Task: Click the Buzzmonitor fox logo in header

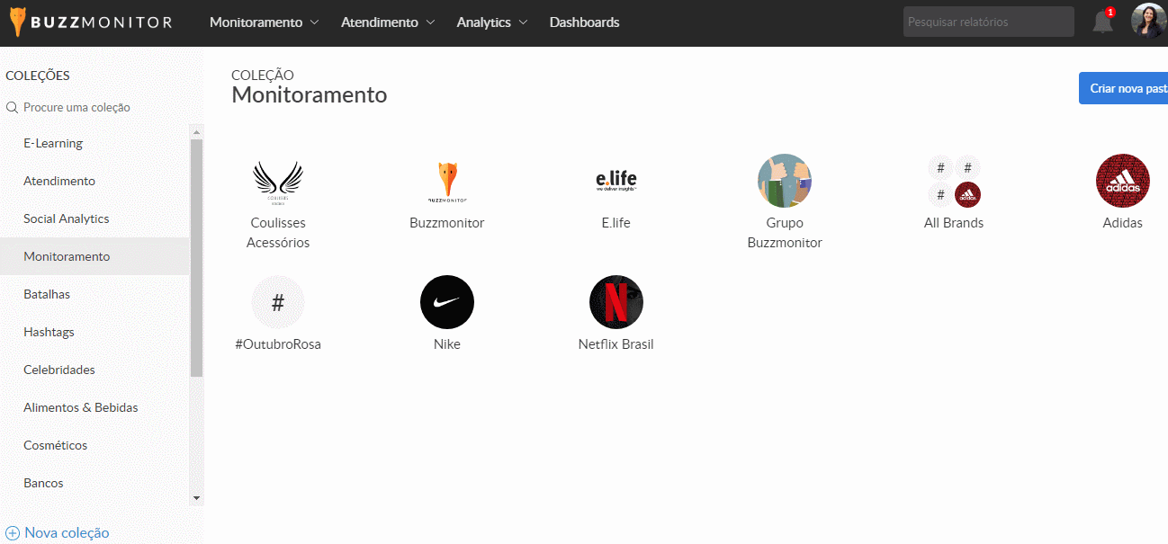Action: [18, 22]
